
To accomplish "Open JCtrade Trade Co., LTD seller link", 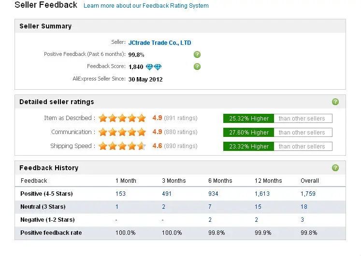I will [159, 43].
